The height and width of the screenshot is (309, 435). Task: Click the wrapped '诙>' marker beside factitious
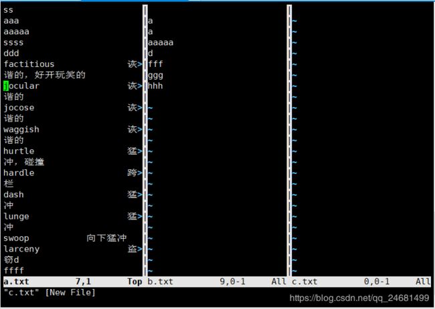pos(135,64)
